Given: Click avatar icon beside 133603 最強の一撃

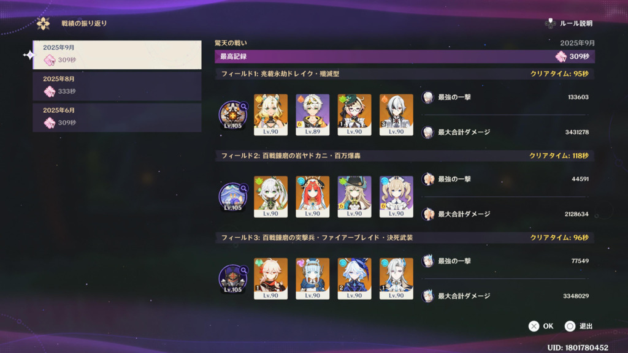Looking at the screenshot, I should (x=427, y=97).
